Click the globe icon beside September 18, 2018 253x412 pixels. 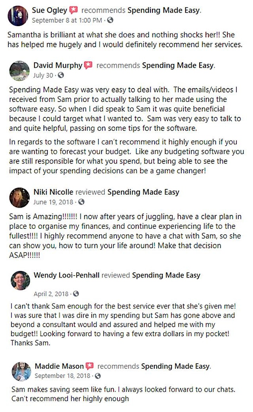click(98, 376)
